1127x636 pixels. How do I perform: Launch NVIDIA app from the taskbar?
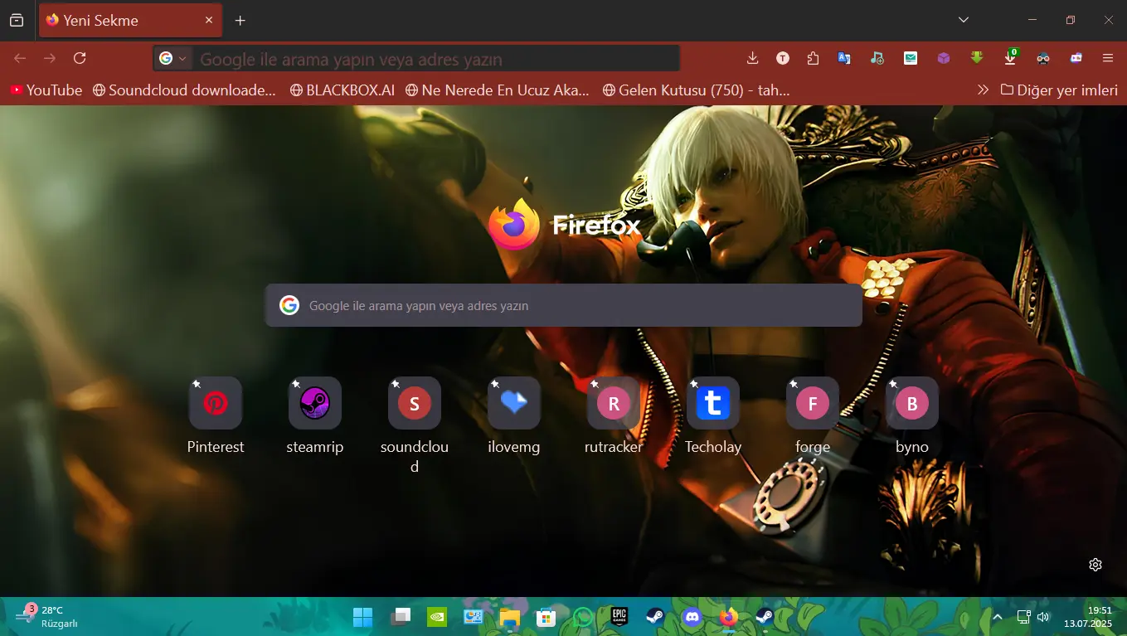[437, 617]
